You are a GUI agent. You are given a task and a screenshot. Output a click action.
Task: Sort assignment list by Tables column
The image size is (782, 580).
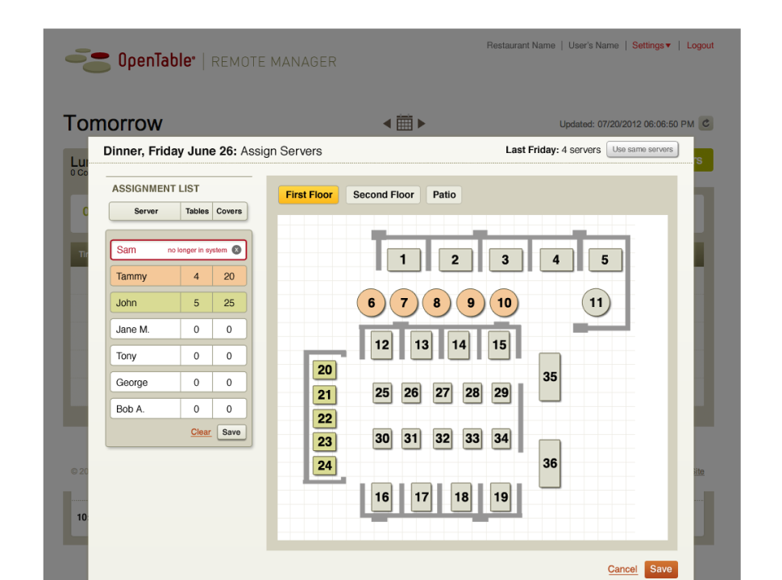197,211
